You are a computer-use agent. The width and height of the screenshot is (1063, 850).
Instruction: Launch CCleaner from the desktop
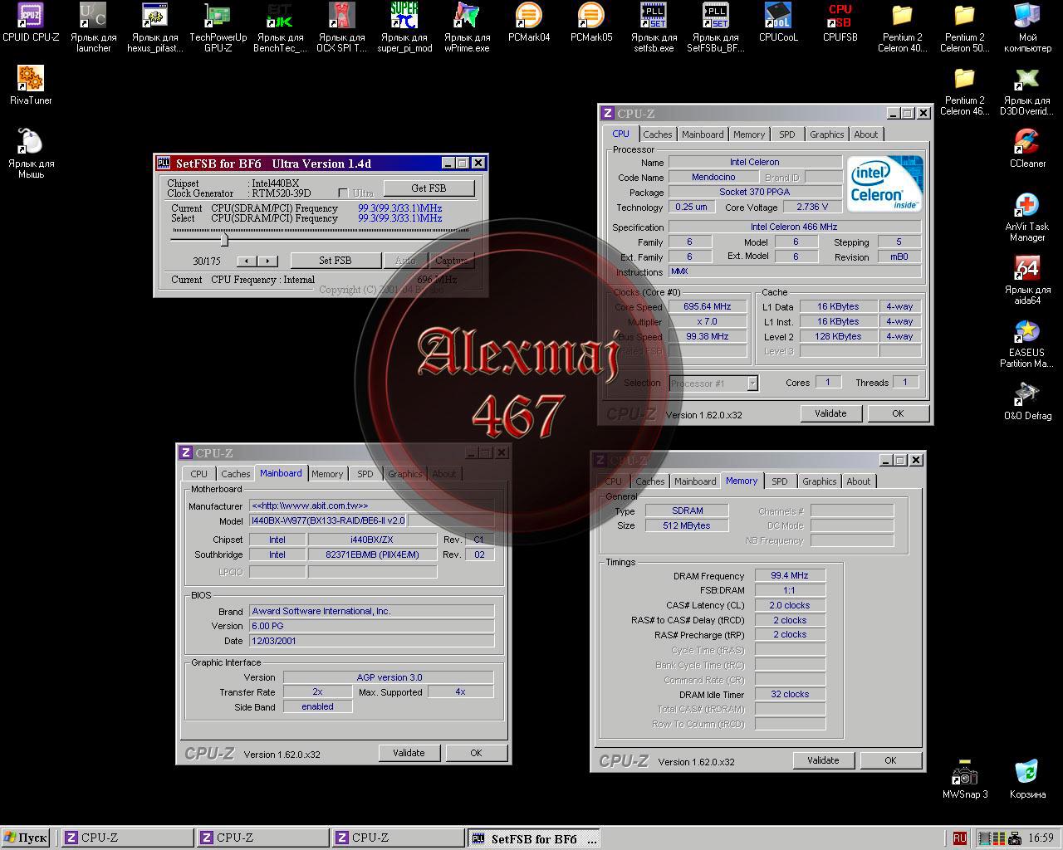[x=1027, y=141]
